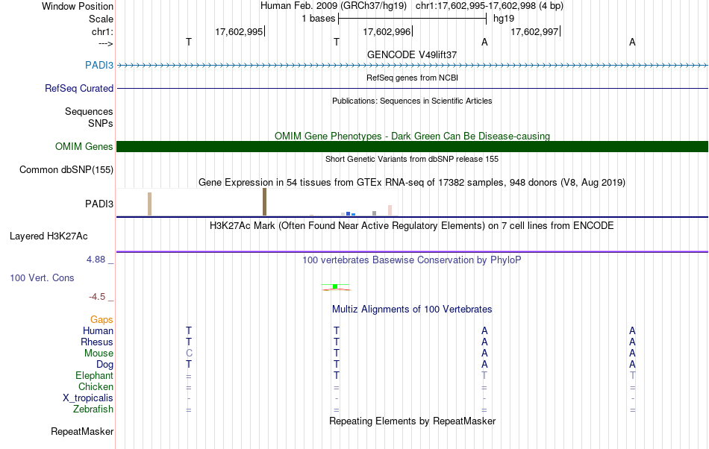Click the SNPs publications track label

101,123
